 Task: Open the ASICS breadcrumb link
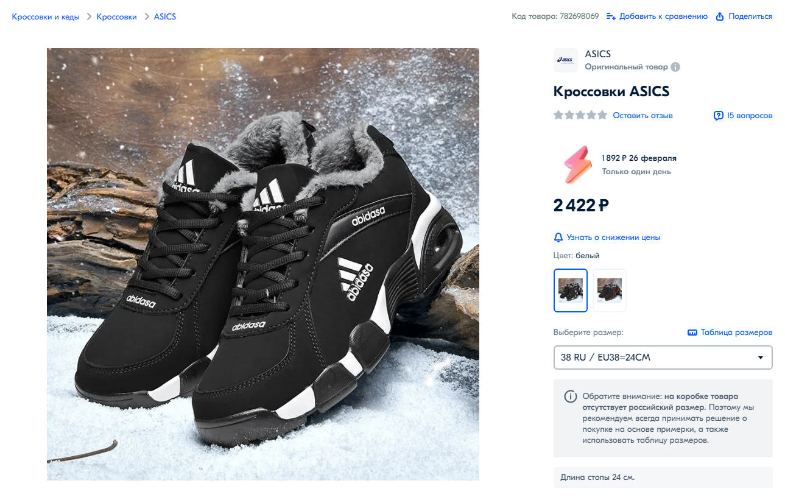165,16
